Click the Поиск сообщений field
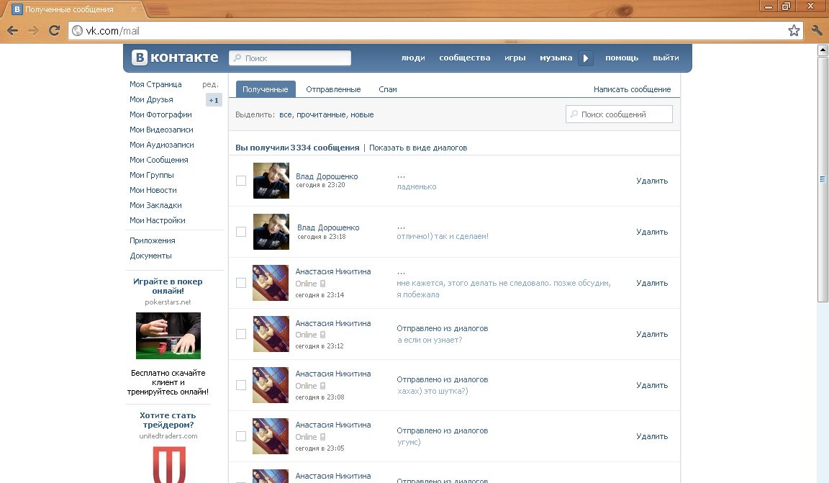This screenshot has height=483, width=829. (x=619, y=114)
